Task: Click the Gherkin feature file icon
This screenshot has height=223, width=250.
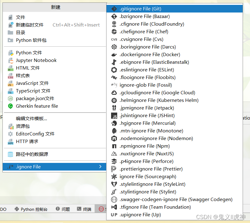Action: coord(10,106)
